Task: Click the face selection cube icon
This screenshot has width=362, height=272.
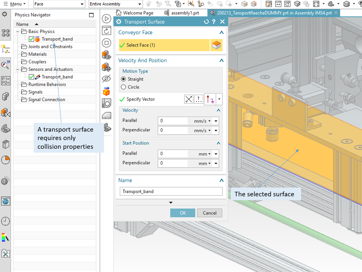Action: click(216, 45)
